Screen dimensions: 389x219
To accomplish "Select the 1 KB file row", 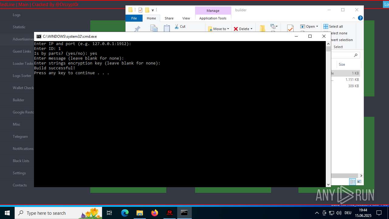I will 346,73.
